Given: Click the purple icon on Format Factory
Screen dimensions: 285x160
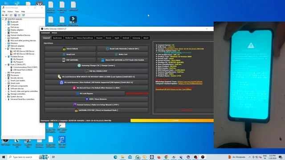Looking at the screenshot, I should (75, 105).
